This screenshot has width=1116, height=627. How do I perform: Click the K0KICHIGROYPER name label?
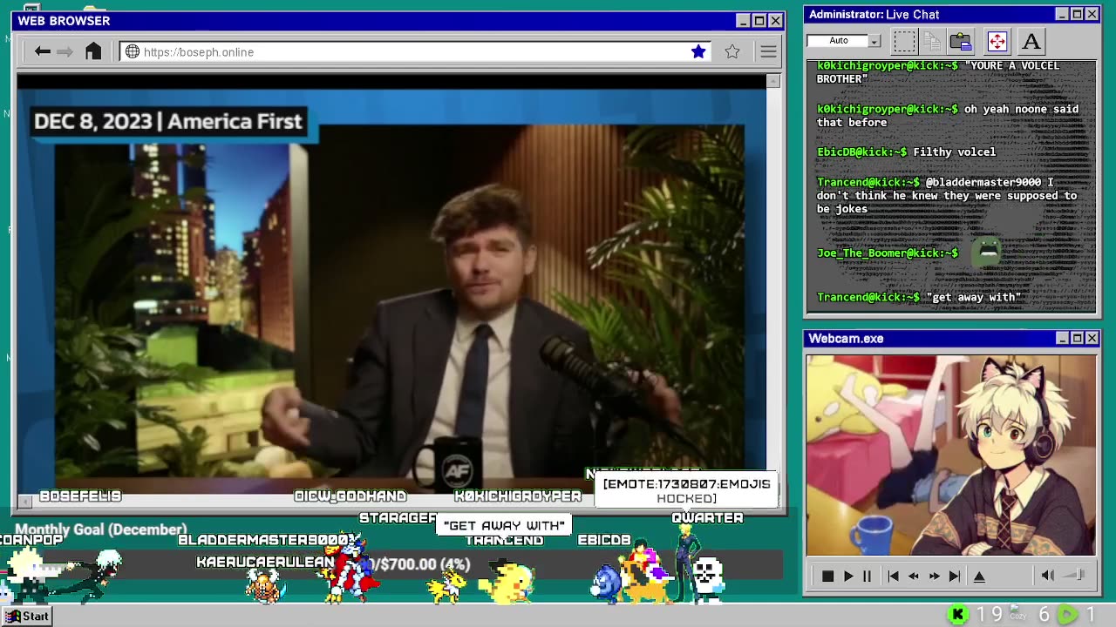click(x=518, y=496)
